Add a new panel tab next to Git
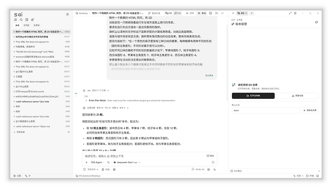Viewport: 332px width, 188px height. (x=252, y=13)
